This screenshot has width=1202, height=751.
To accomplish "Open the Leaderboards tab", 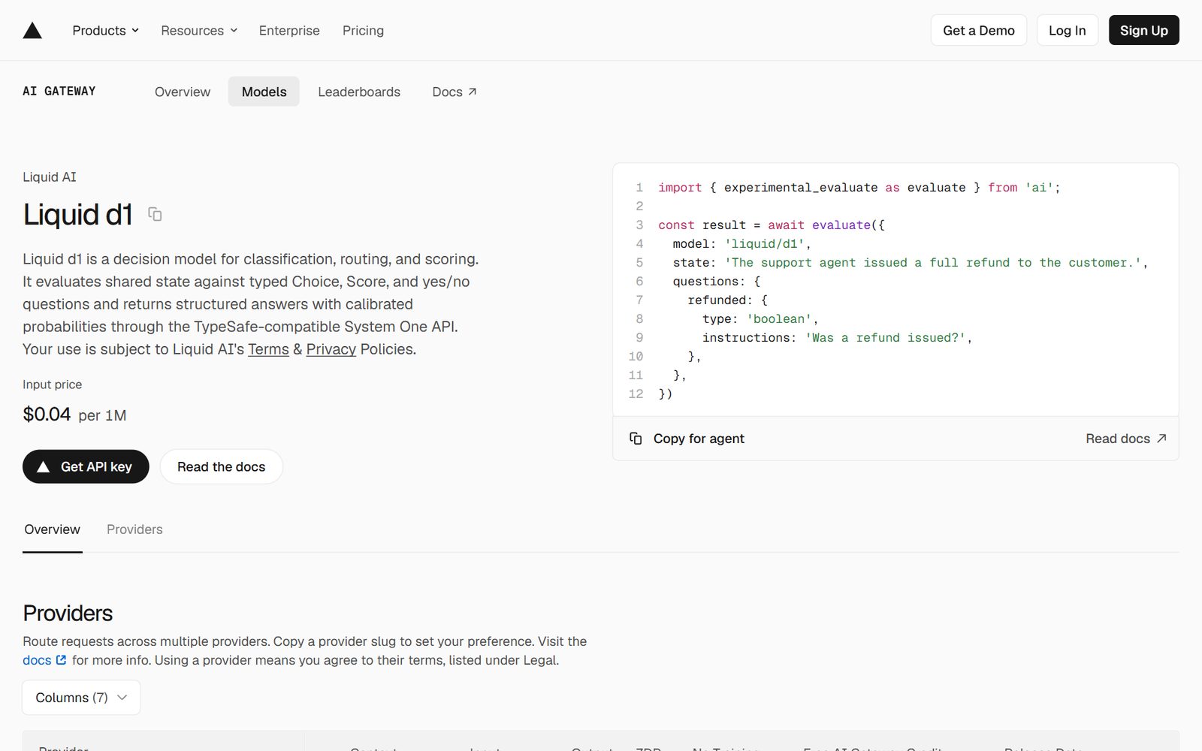I will click(359, 92).
